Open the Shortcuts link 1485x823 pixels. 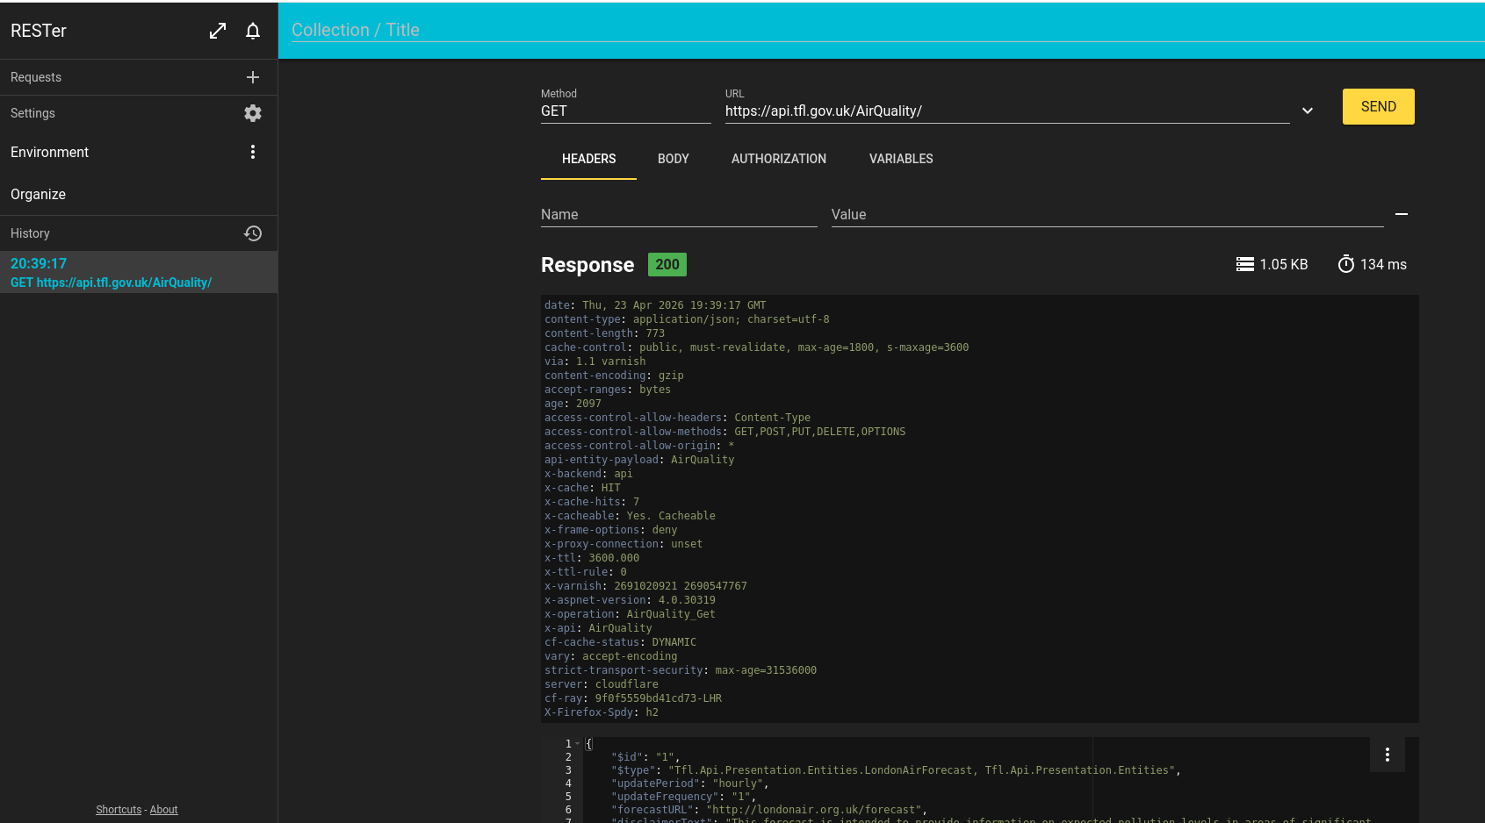(119, 810)
